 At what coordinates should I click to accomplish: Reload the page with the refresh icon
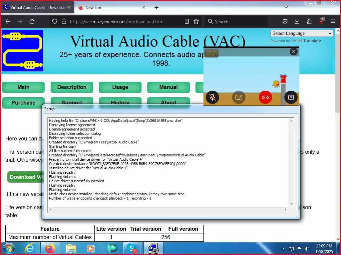tap(32, 22)
